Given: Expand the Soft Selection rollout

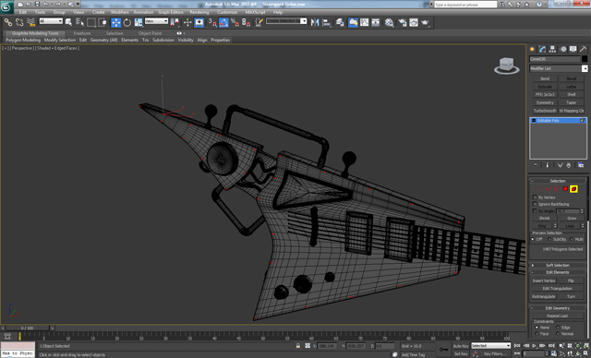Looking at the screenshot, I should point(558,265).
